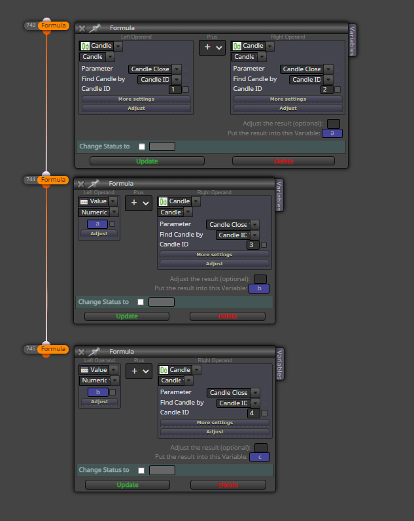
Task: Pin the Formula 743 panel
Action: tap(94, 28)
